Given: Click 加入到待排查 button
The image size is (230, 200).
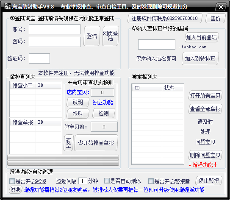Looking at the screenshot, I should [x=200, y=58].
